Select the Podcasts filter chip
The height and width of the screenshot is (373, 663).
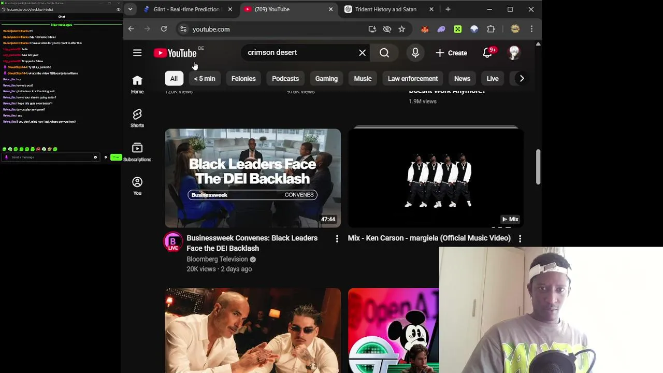285,79
